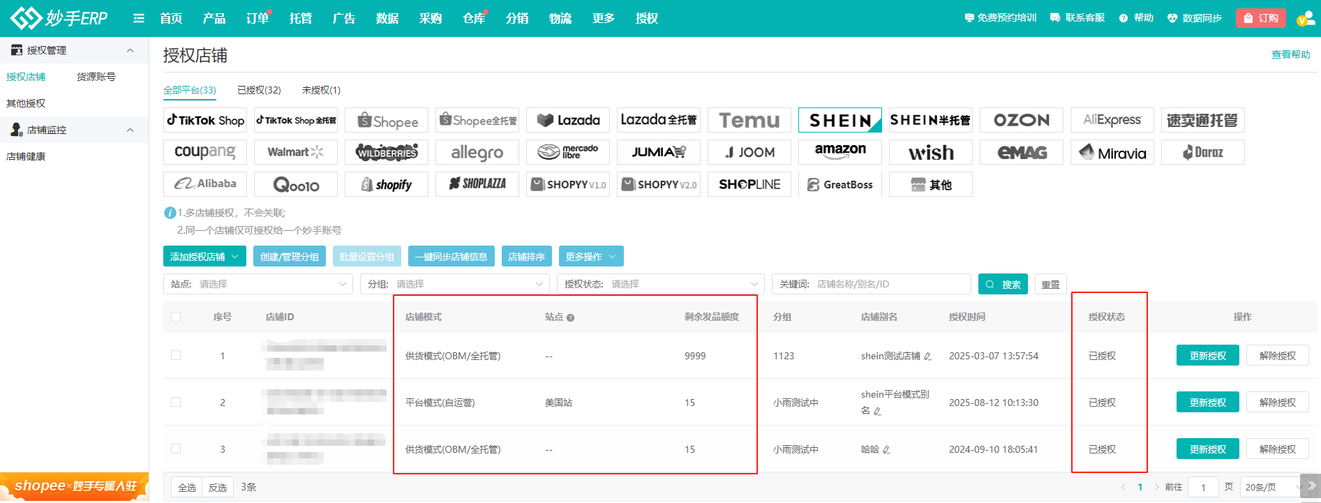Open the 站点 site dropdown filter
Screen dimensions: 1321x503
258,284
